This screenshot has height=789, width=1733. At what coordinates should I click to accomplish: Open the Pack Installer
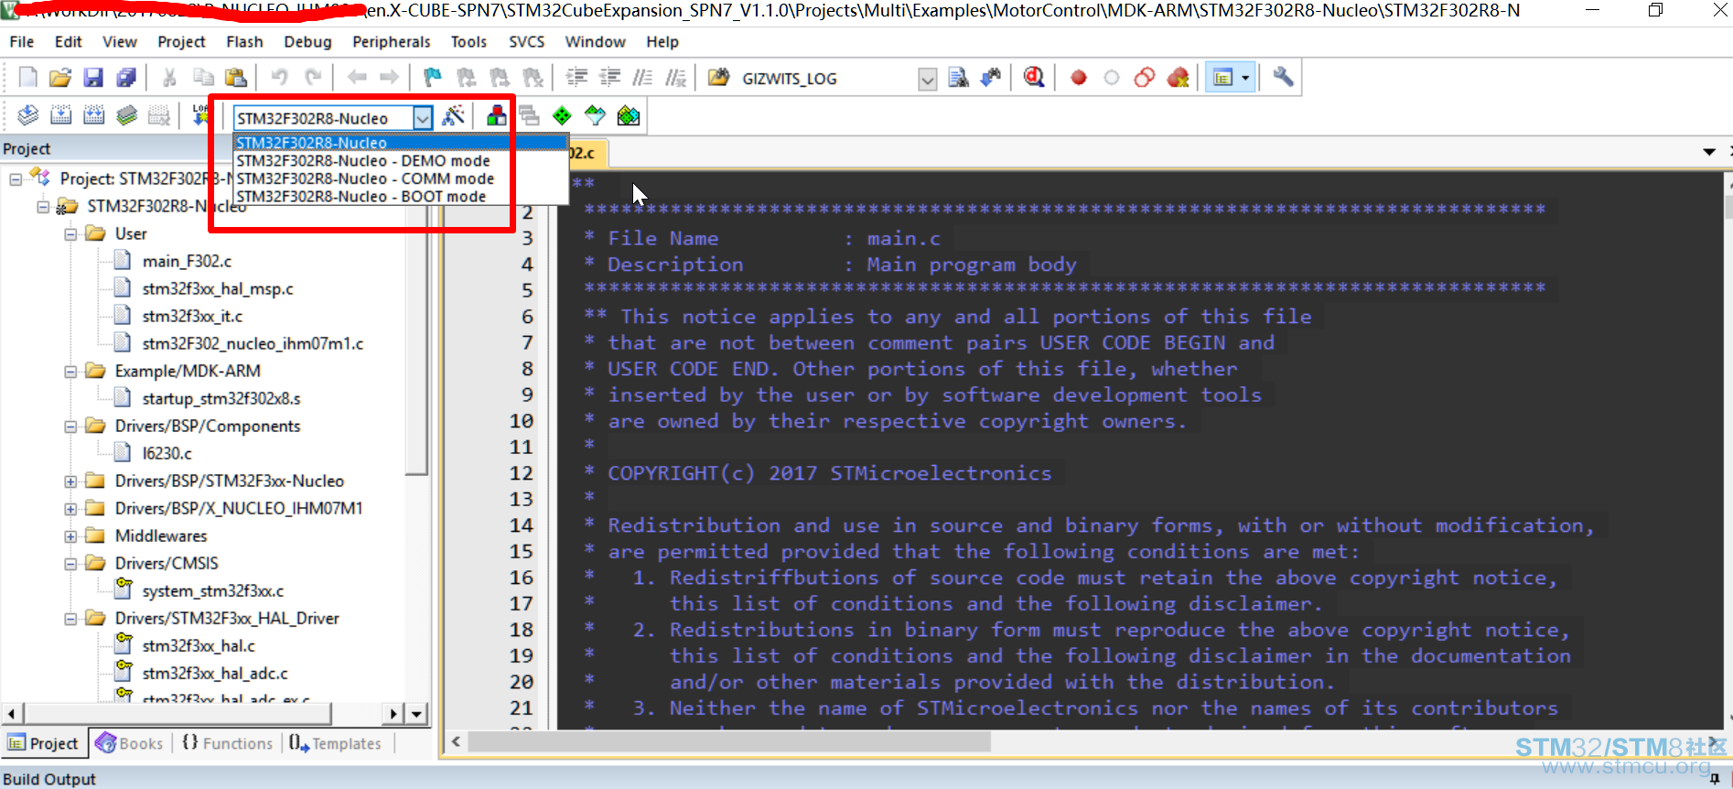[628, 115]
